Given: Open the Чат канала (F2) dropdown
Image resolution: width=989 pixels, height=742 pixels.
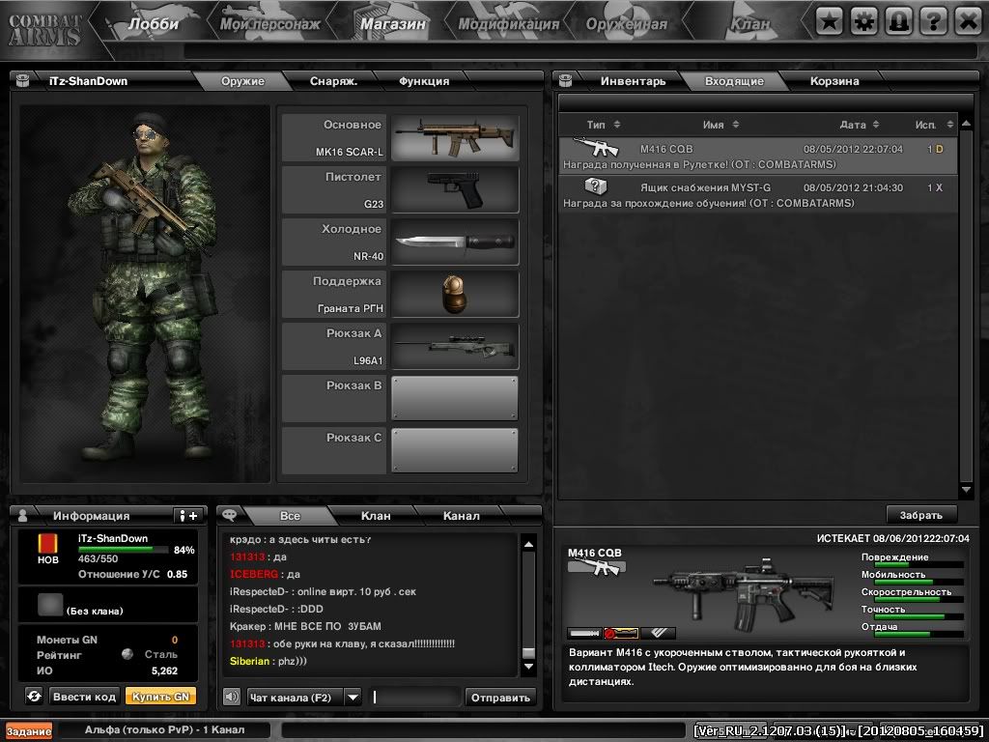Looking at the screenshot, I should [x=354, y=697].
